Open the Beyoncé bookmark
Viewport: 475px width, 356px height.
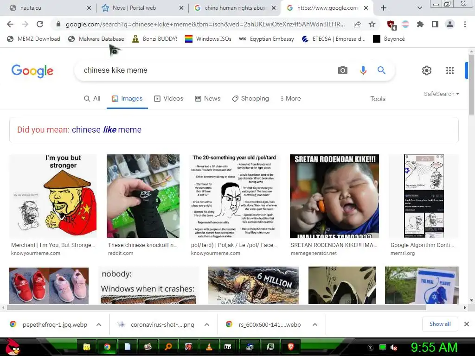[x=389, y=39]
